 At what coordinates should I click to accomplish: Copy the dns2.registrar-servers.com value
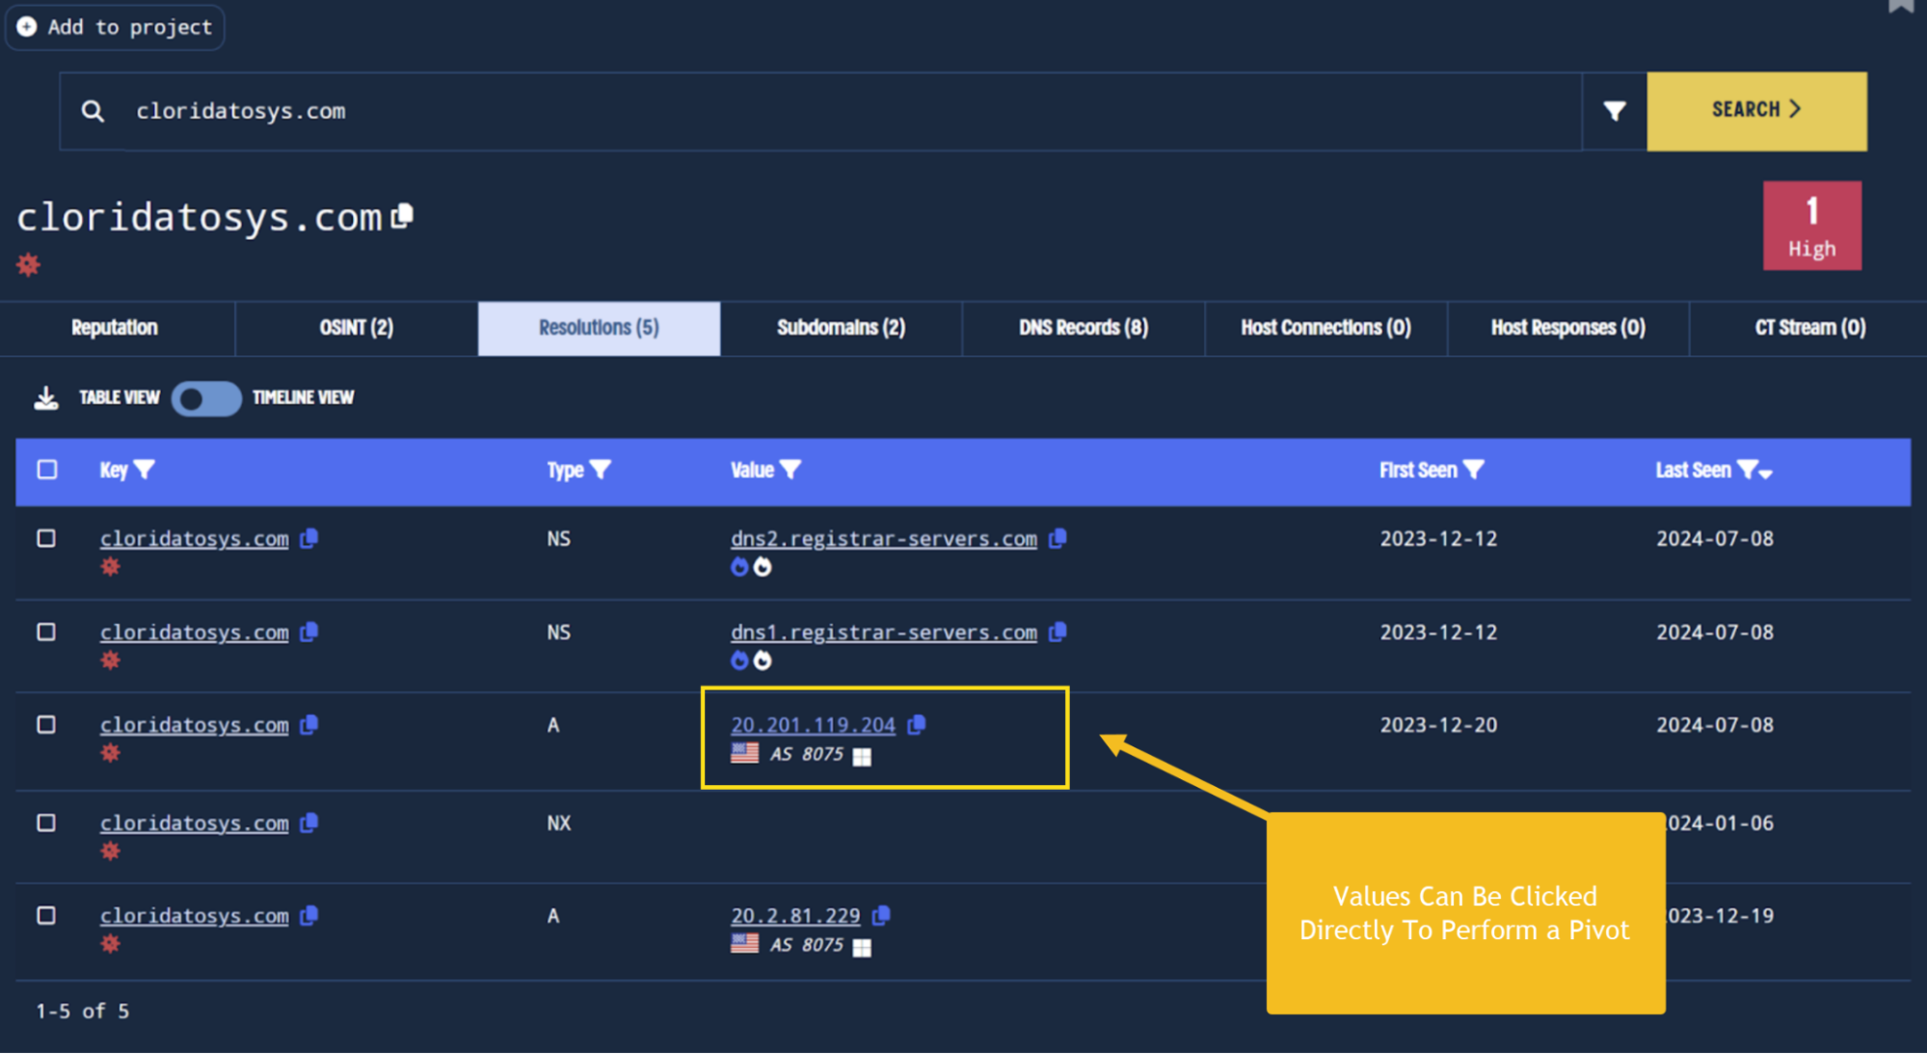tap(1057, 538)
